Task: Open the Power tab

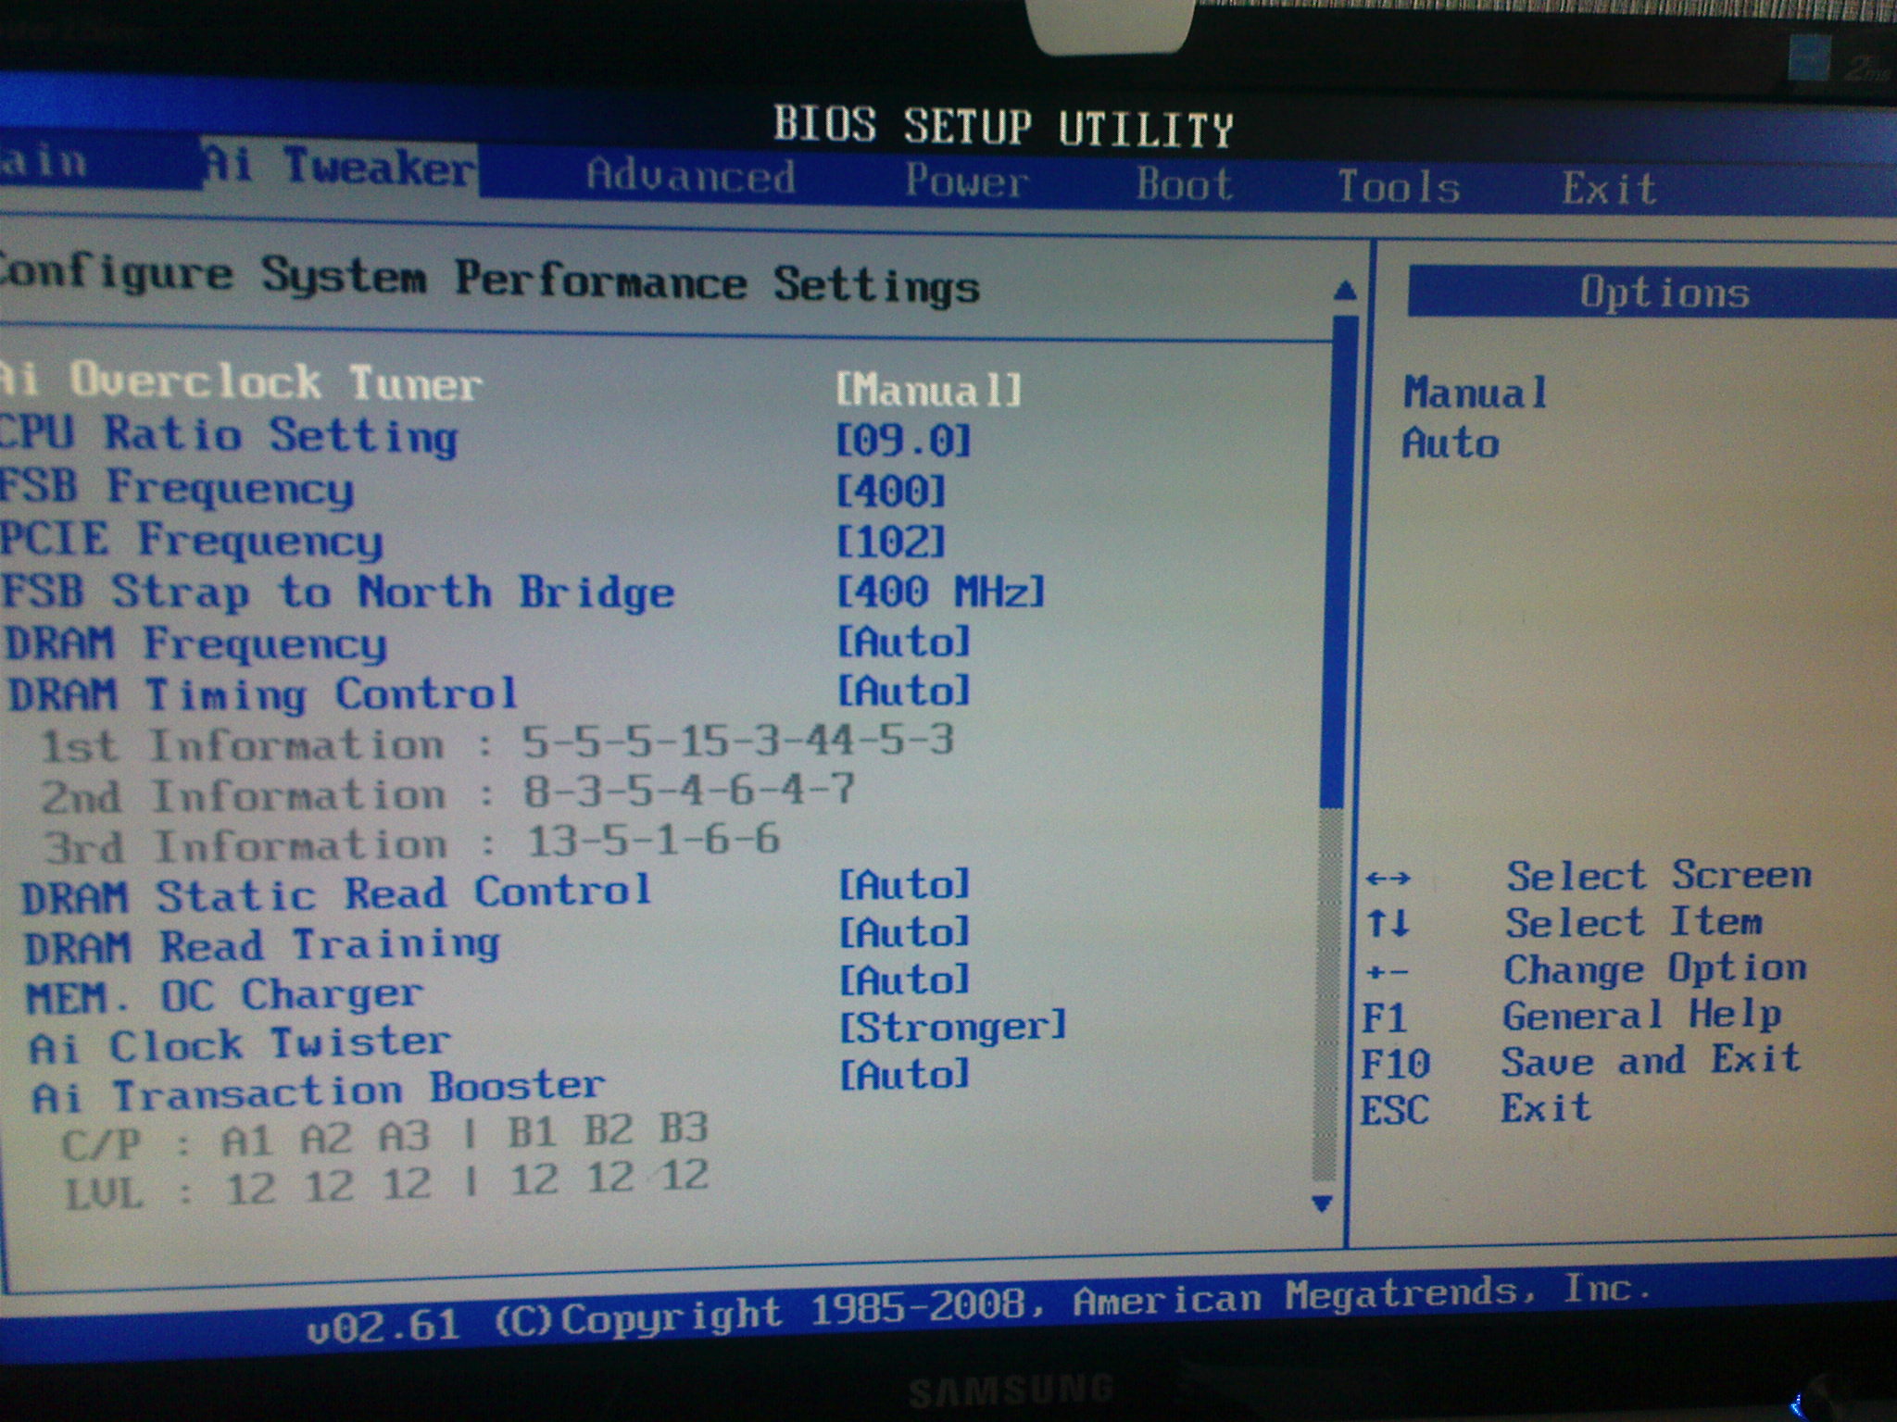Action: [x=966, y=181]
